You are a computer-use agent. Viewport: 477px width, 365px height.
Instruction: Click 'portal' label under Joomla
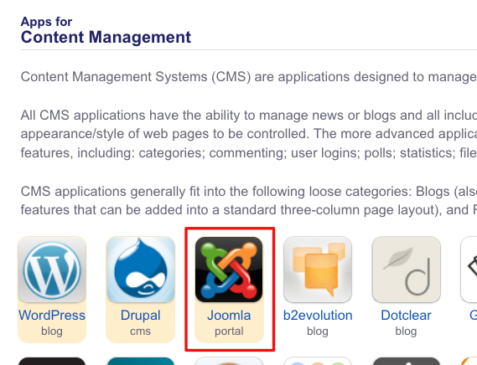229,331
